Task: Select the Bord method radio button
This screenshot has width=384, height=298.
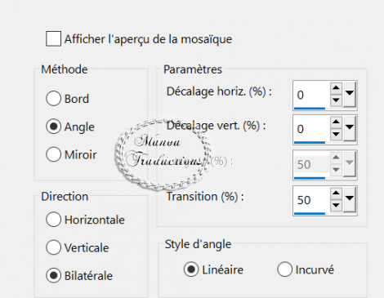Action: pos(53,98)
